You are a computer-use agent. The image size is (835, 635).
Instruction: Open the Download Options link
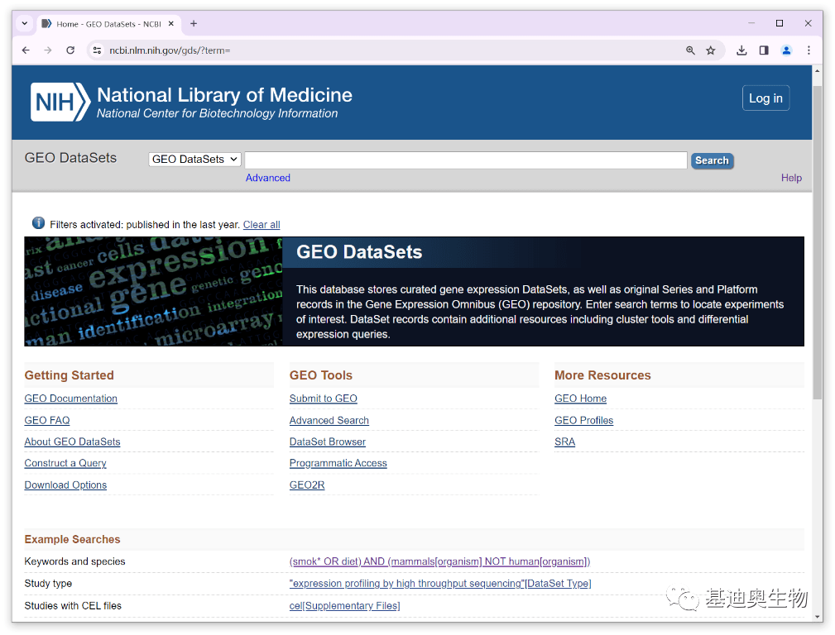pos(65,485)
